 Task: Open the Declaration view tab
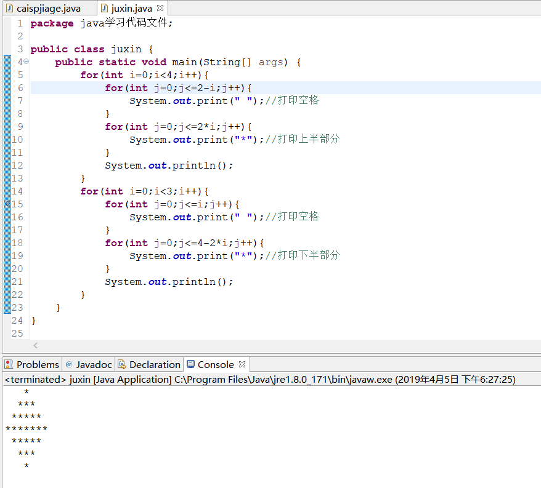click(149, 364)
